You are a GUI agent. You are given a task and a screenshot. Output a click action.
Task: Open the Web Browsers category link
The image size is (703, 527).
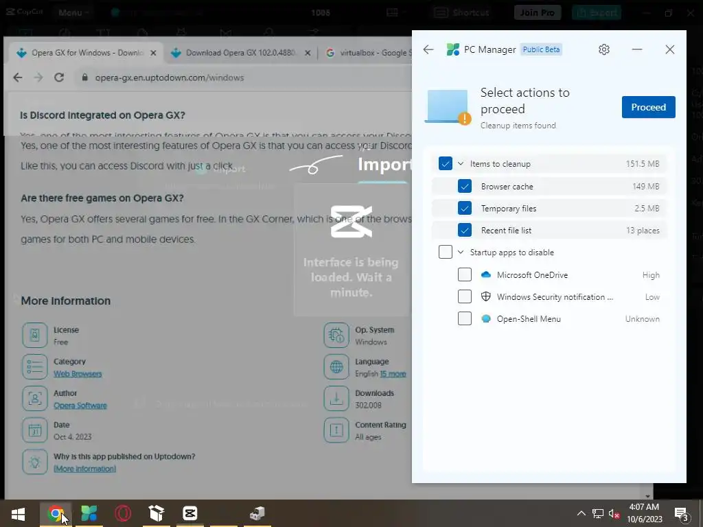(x=78, y=374)
